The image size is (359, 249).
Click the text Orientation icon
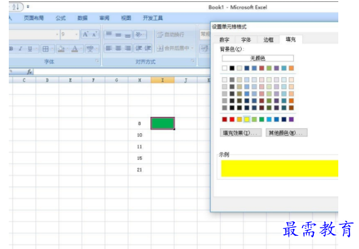point(138,35)
